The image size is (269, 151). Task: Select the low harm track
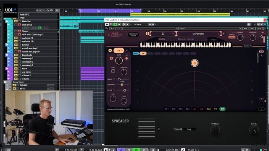click(x=26, y=72)
